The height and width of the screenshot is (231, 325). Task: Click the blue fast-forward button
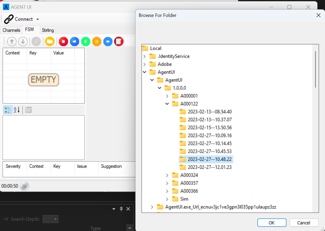pos(108,41)
